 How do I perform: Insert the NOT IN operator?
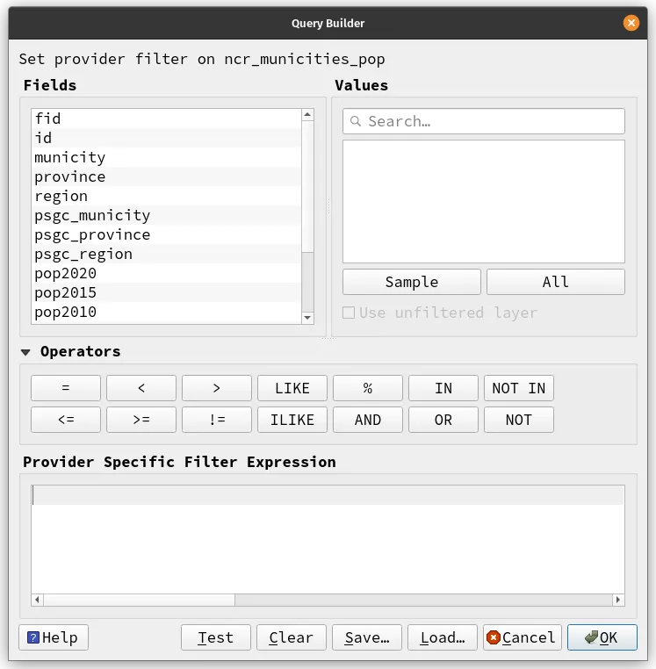[519, 388]
